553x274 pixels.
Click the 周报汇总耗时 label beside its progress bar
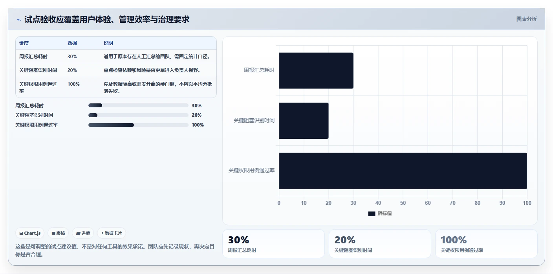pyautogui.click(x=29, y=106)
